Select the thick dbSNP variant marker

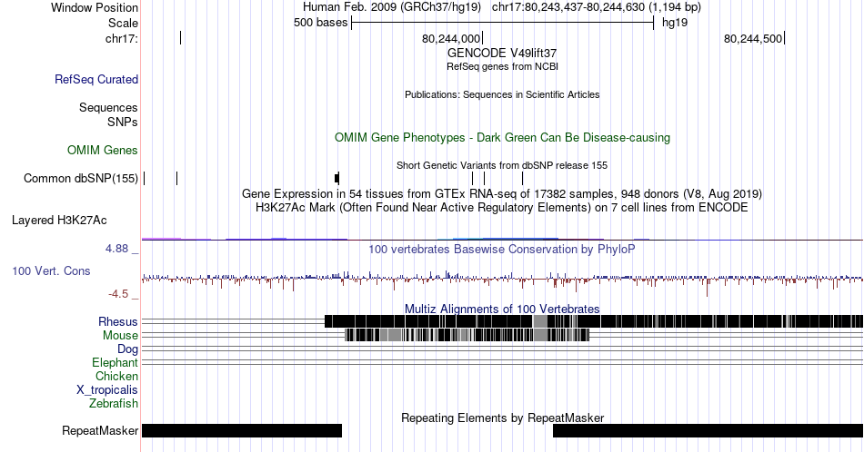click(337, 178)
